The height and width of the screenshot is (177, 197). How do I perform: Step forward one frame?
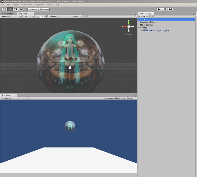coord(170,9)
